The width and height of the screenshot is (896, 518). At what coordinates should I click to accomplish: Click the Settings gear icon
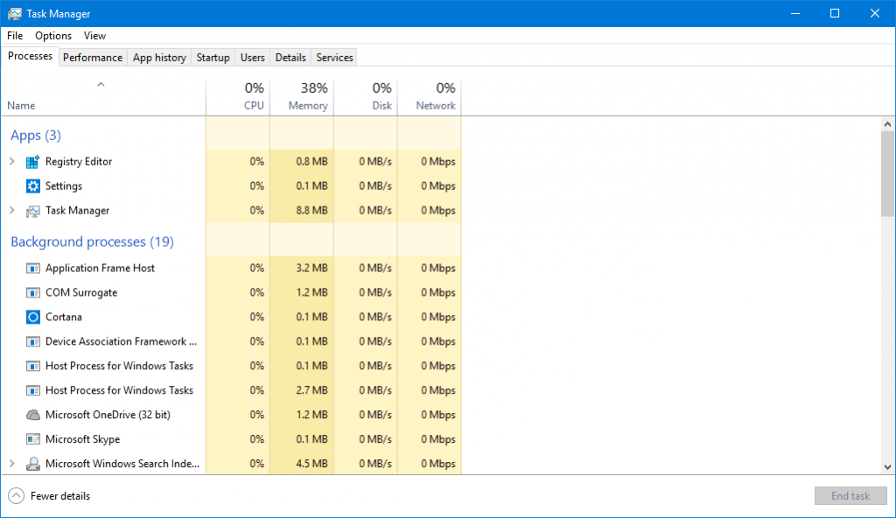tap(31, 185)
